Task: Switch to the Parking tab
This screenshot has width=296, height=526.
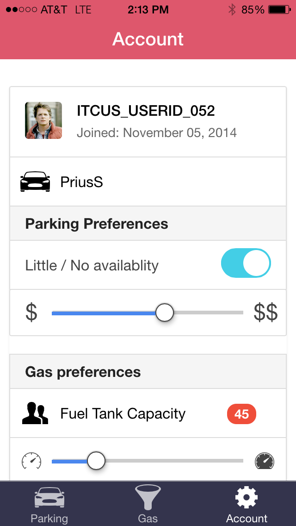Action: pyautogui.click(x=49, y=504)
